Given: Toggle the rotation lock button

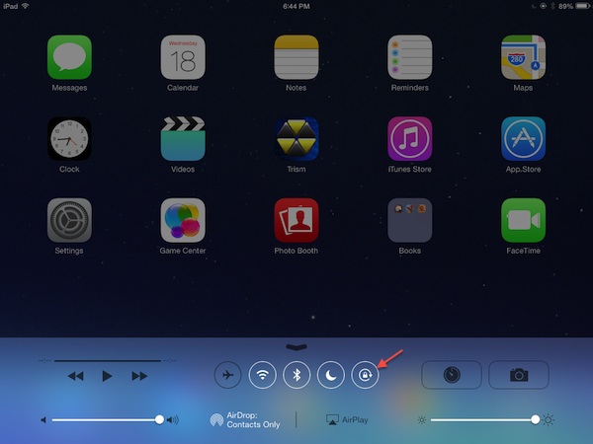Looking at the screenshot, I should pyautogui.click(x=365, y=375).
